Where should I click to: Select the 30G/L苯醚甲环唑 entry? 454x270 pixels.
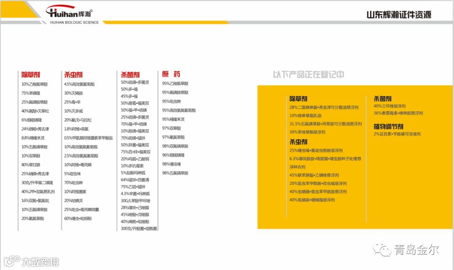click(135, 201)
